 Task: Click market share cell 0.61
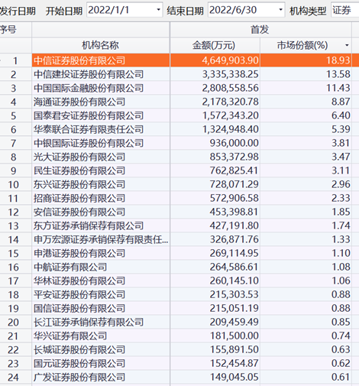tap(306, 377)
